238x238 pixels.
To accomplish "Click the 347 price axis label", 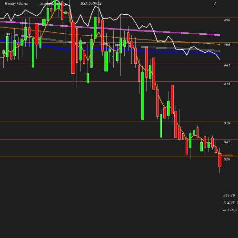I will pos(227,142).
